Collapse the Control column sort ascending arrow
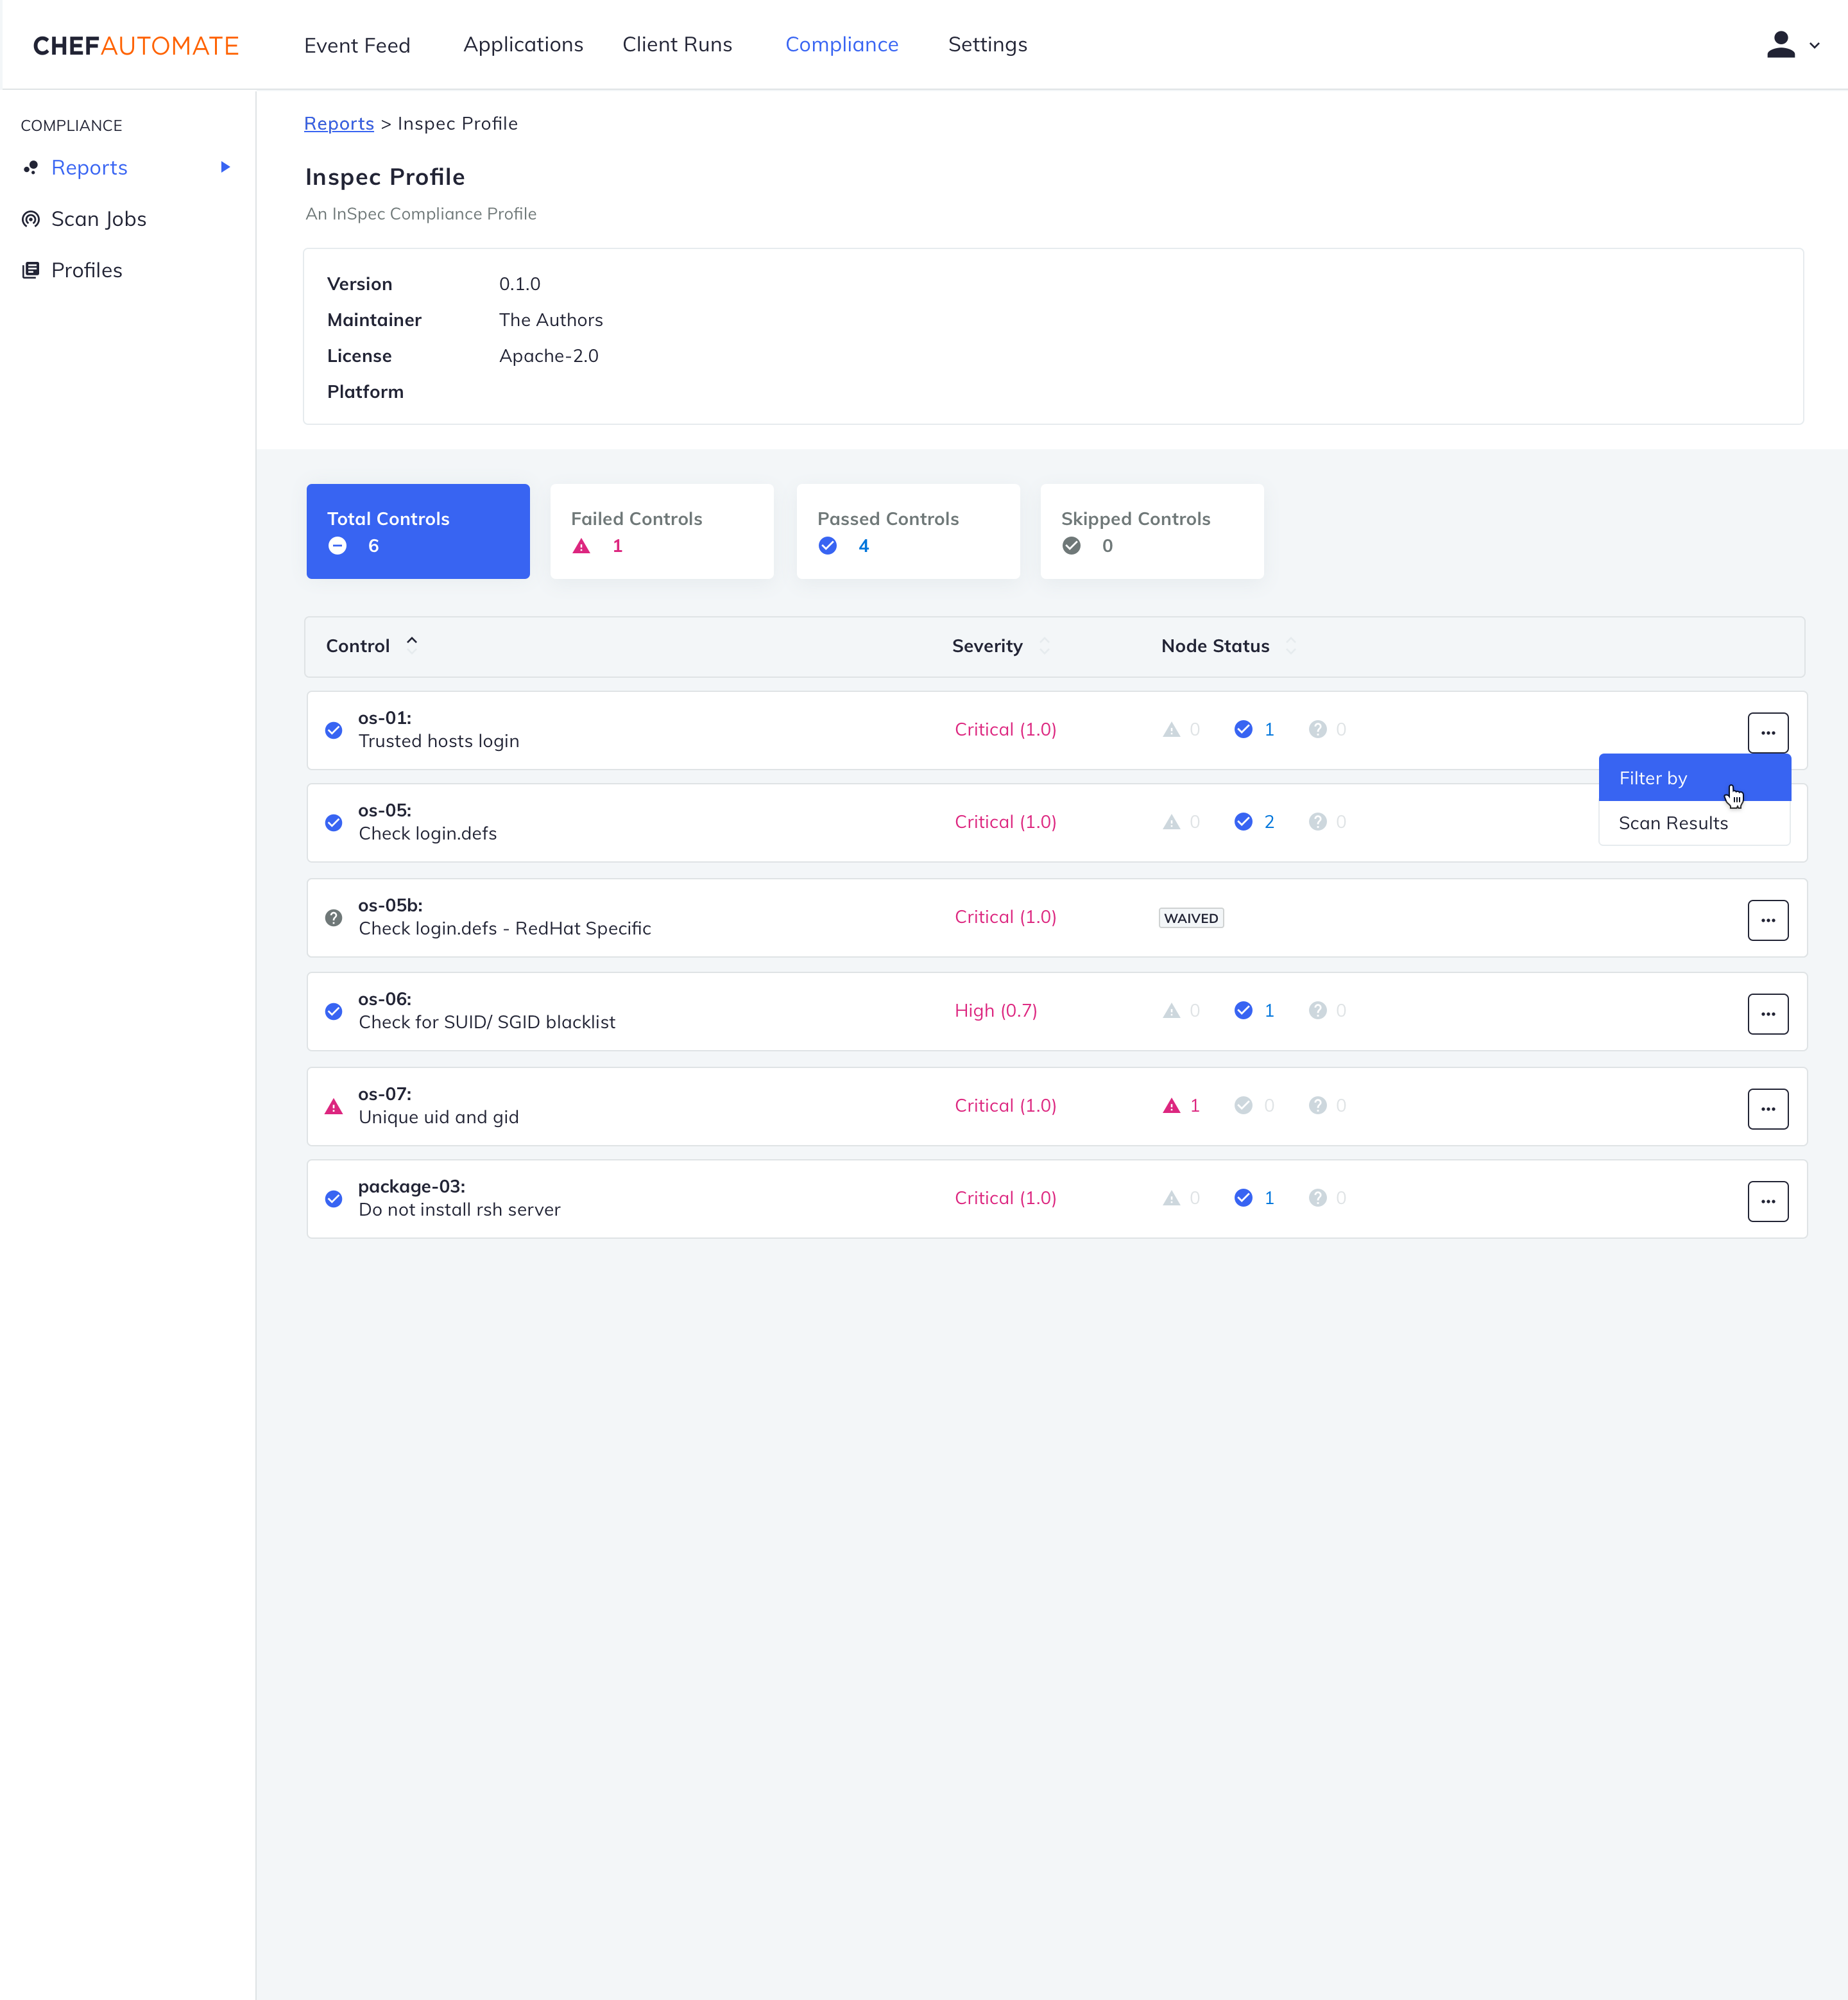The width and height of the screenshot is (1848, 2000). (x=412, y=641)
